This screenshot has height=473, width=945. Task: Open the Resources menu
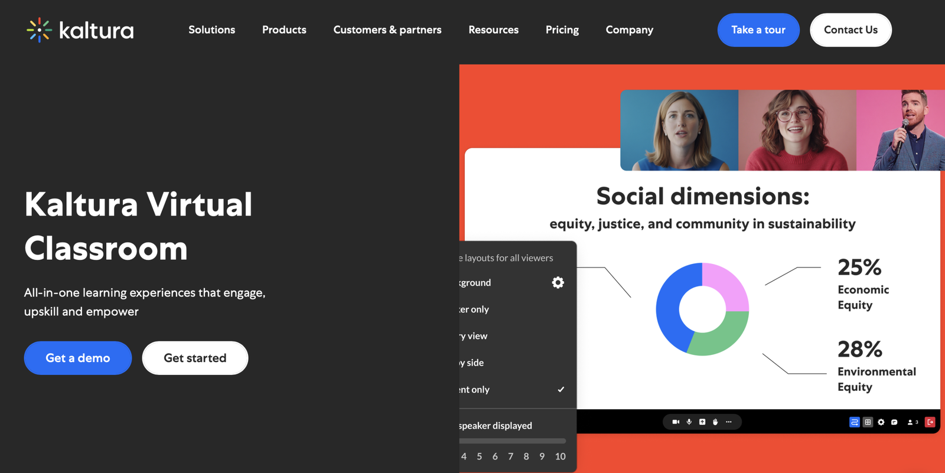tap(494, 30)
